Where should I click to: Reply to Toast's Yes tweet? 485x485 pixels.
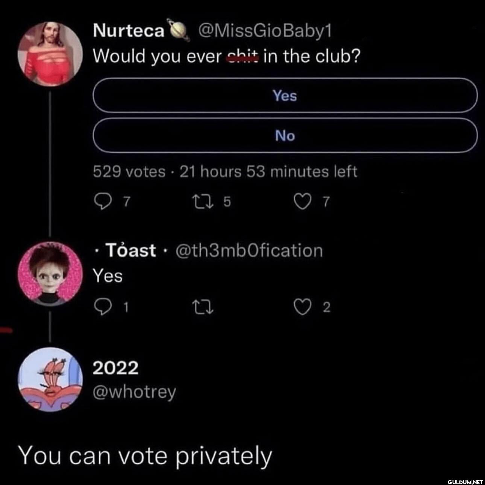[x=101, y=308]
